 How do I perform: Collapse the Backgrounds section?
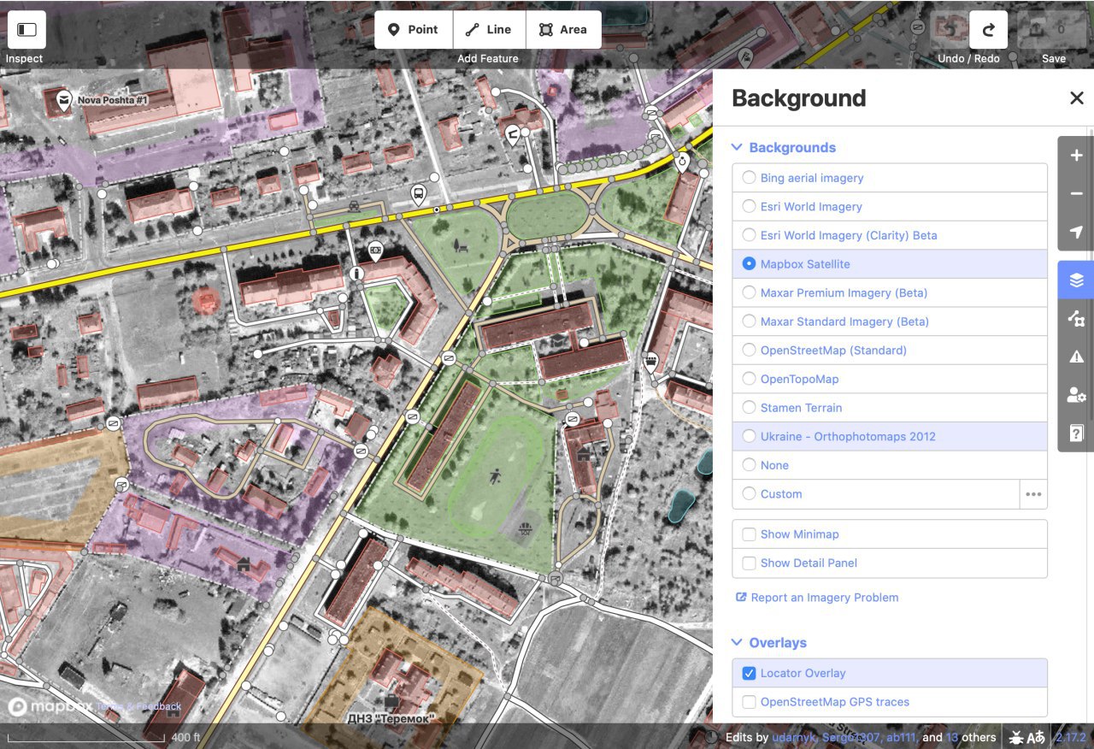(783, 147)
